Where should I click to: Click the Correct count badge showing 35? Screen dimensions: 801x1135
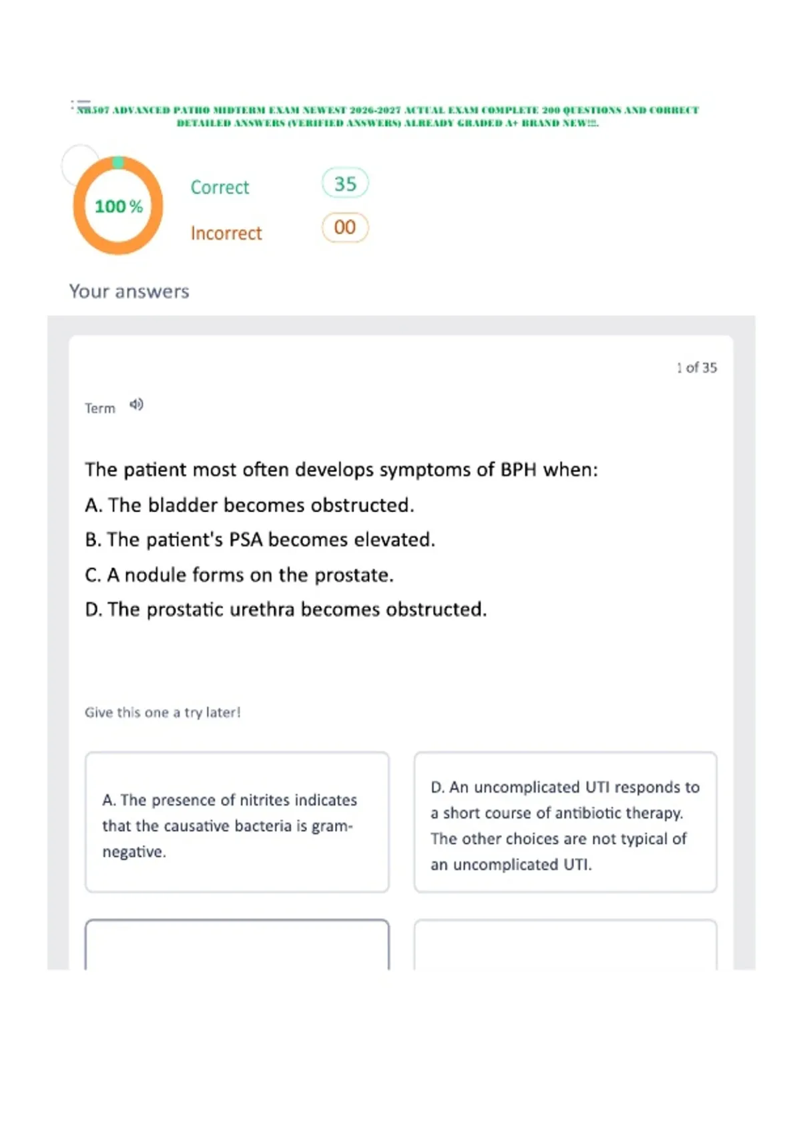pos(345,184)
